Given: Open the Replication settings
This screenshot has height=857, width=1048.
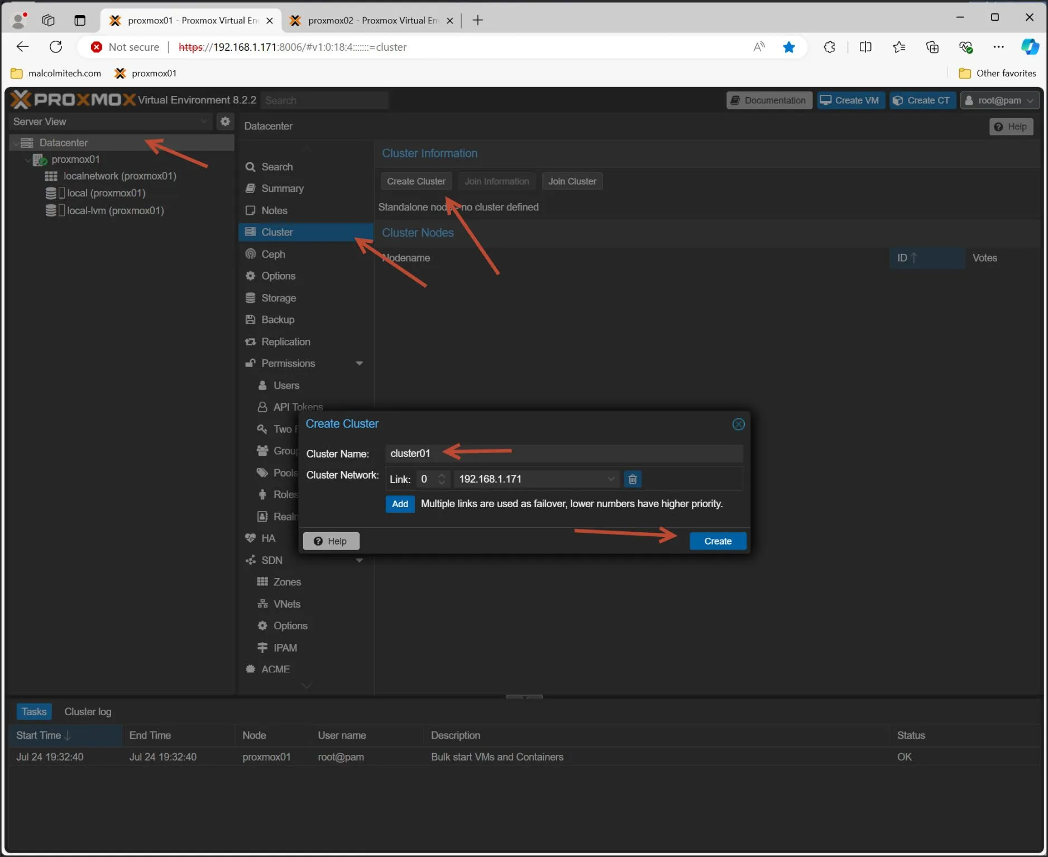Looking at the screenshot, I should click(285, 341).
